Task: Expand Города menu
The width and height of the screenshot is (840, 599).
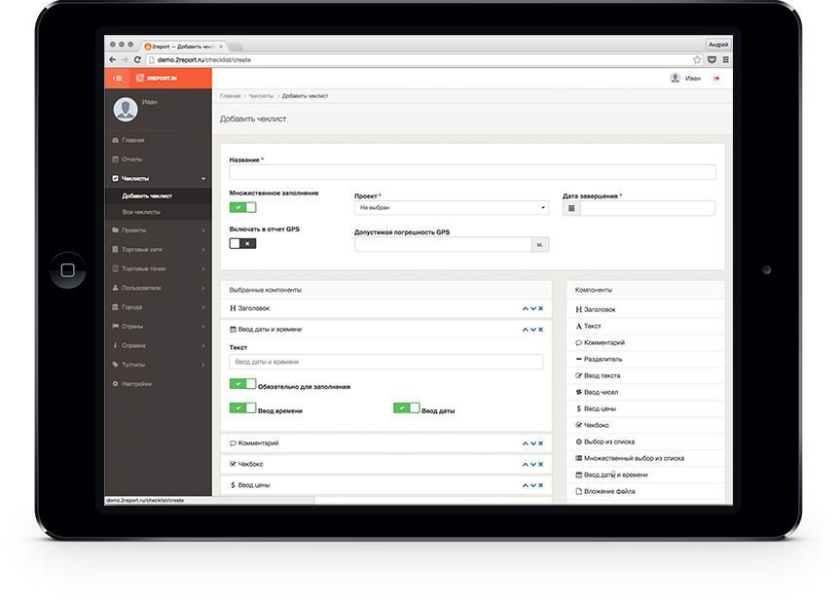Action: (159, 307)
